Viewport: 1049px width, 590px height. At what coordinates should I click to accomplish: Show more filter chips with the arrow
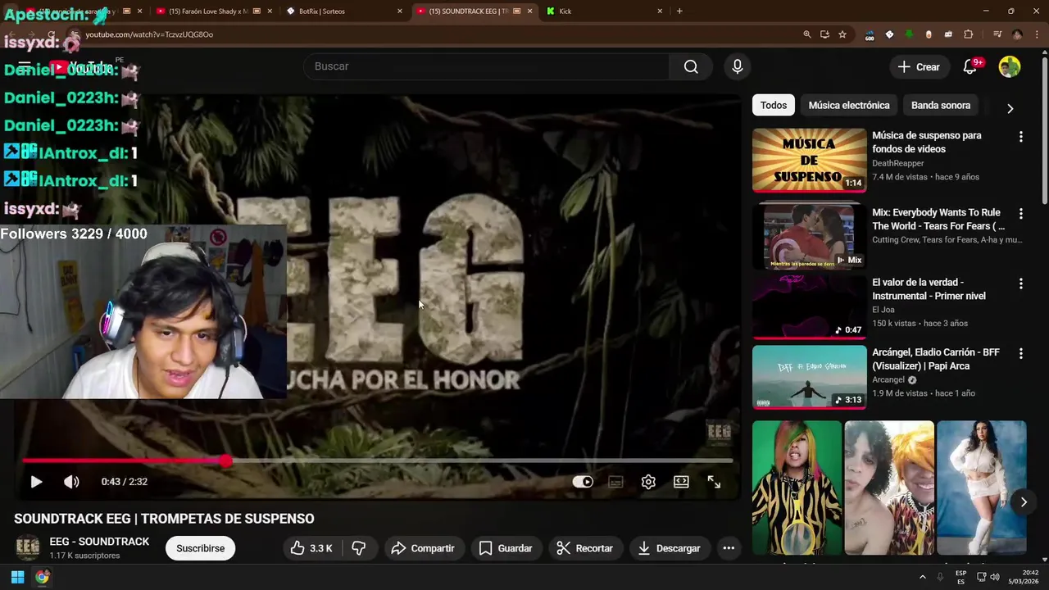tap(1010, 108)
